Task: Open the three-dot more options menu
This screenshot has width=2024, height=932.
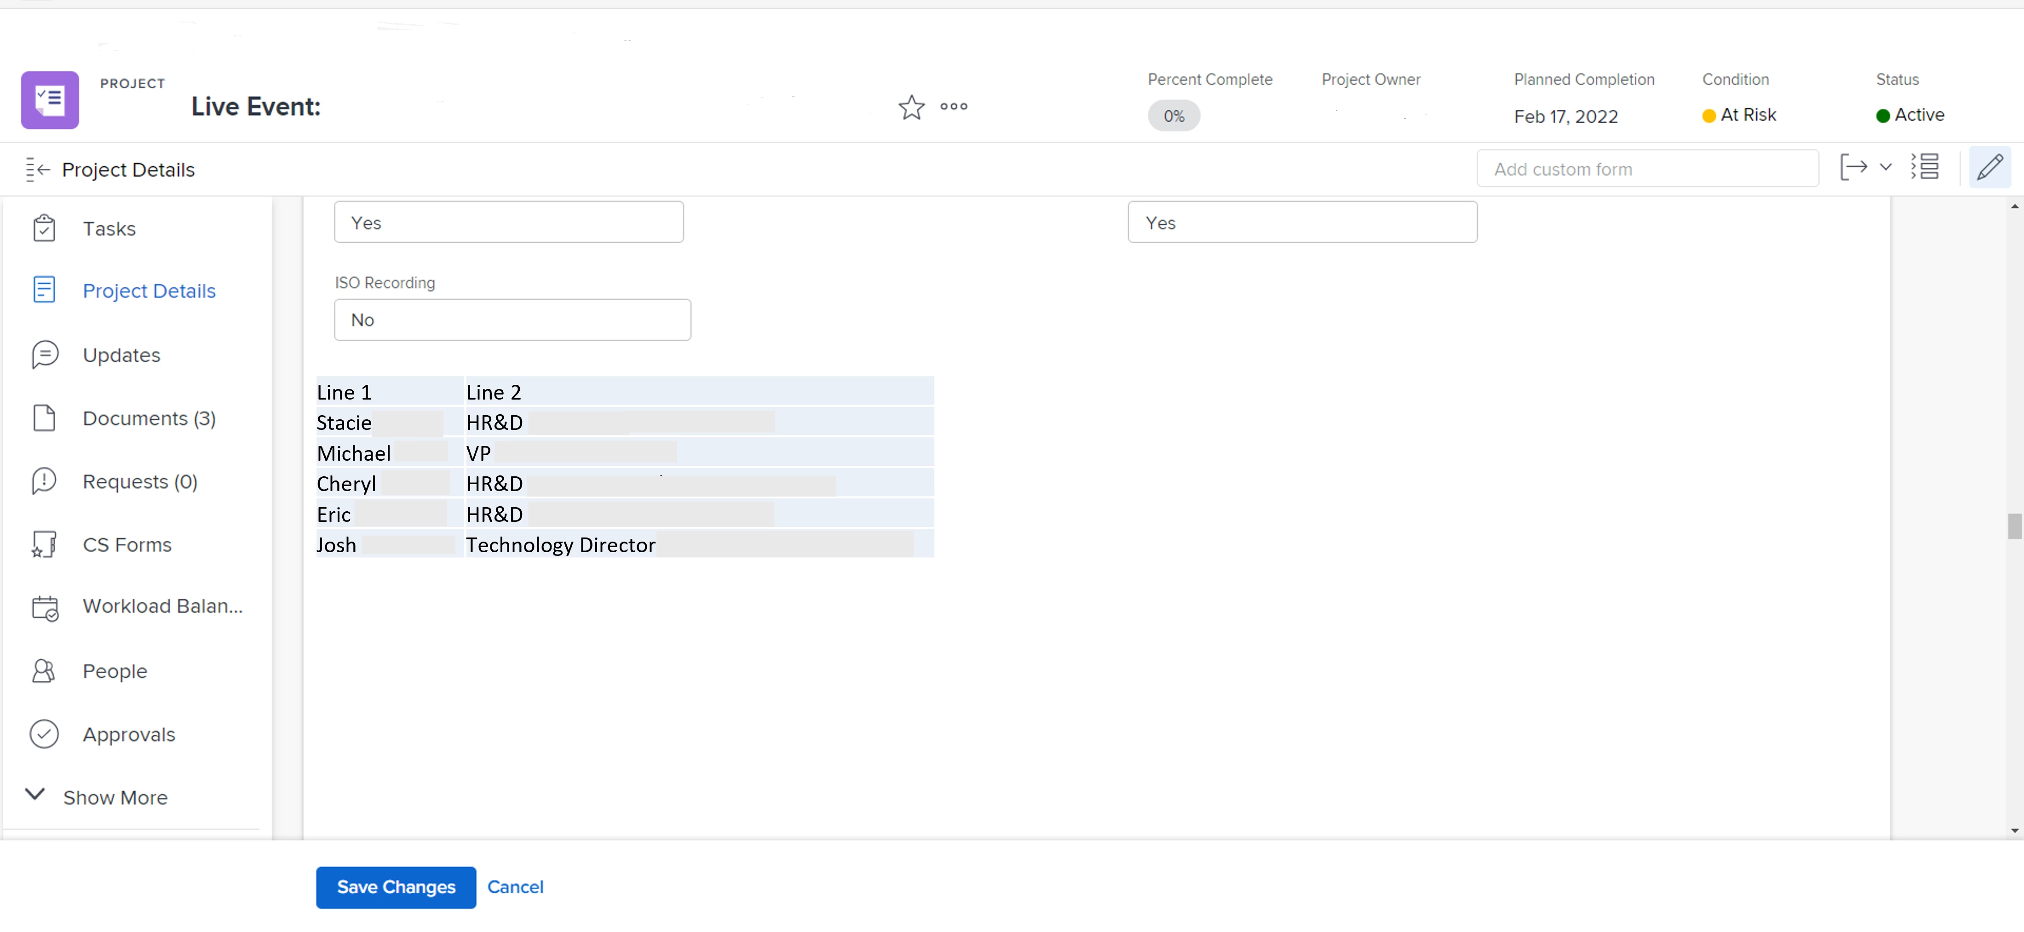Action: coord(953,107)
